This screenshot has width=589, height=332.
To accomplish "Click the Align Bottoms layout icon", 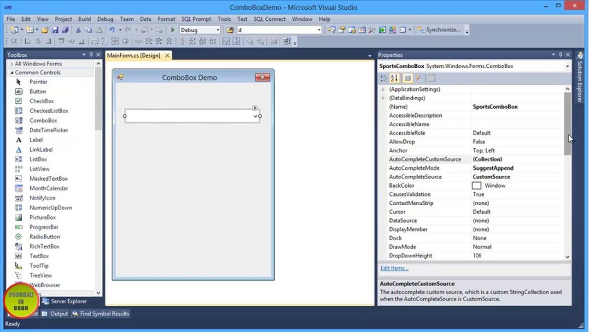I will click(82, 41).
